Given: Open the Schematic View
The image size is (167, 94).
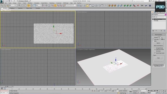Looking at the screenshot, I should (93, 5).
